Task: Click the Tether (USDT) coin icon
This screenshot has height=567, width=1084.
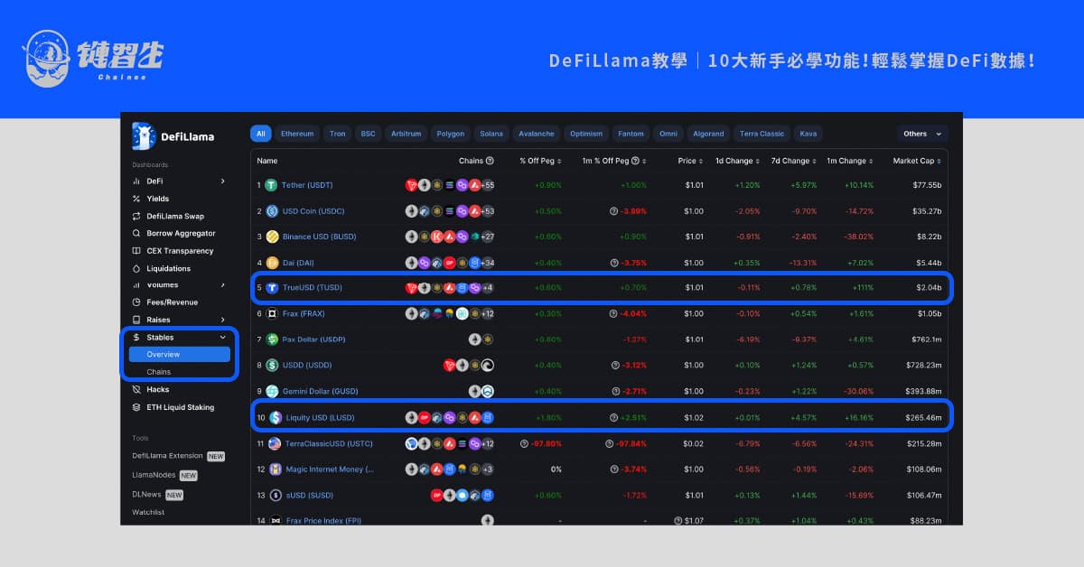Action: (x=272, y=185)
